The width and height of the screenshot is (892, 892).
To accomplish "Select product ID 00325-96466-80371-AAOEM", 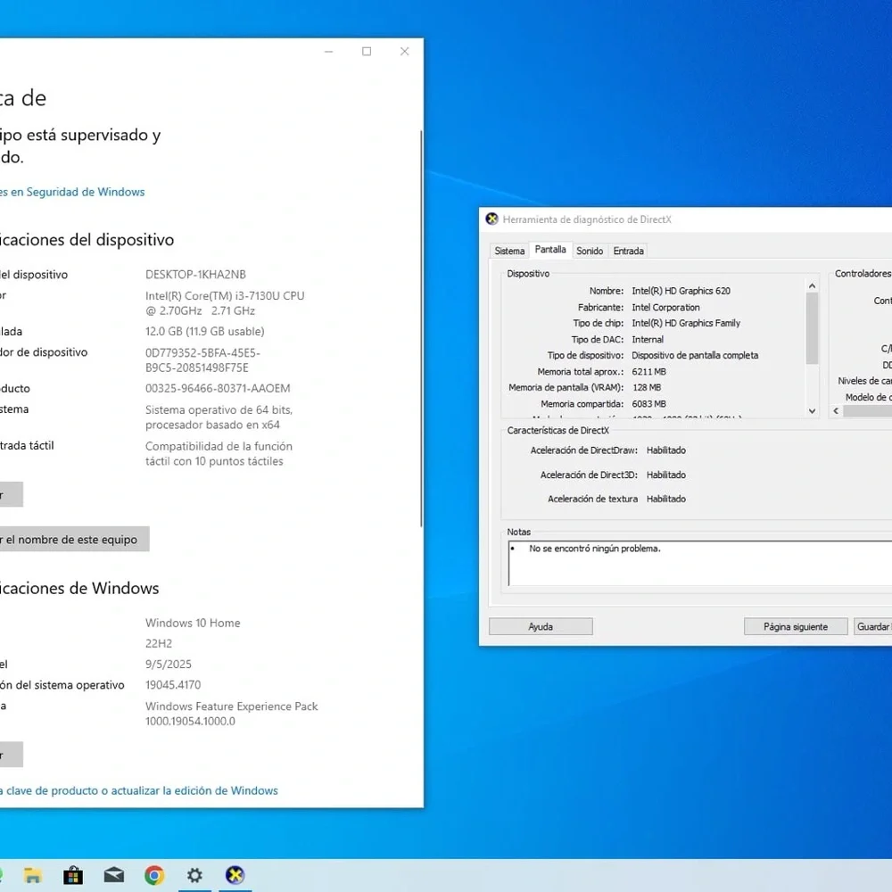I will (x=218, y=388).
